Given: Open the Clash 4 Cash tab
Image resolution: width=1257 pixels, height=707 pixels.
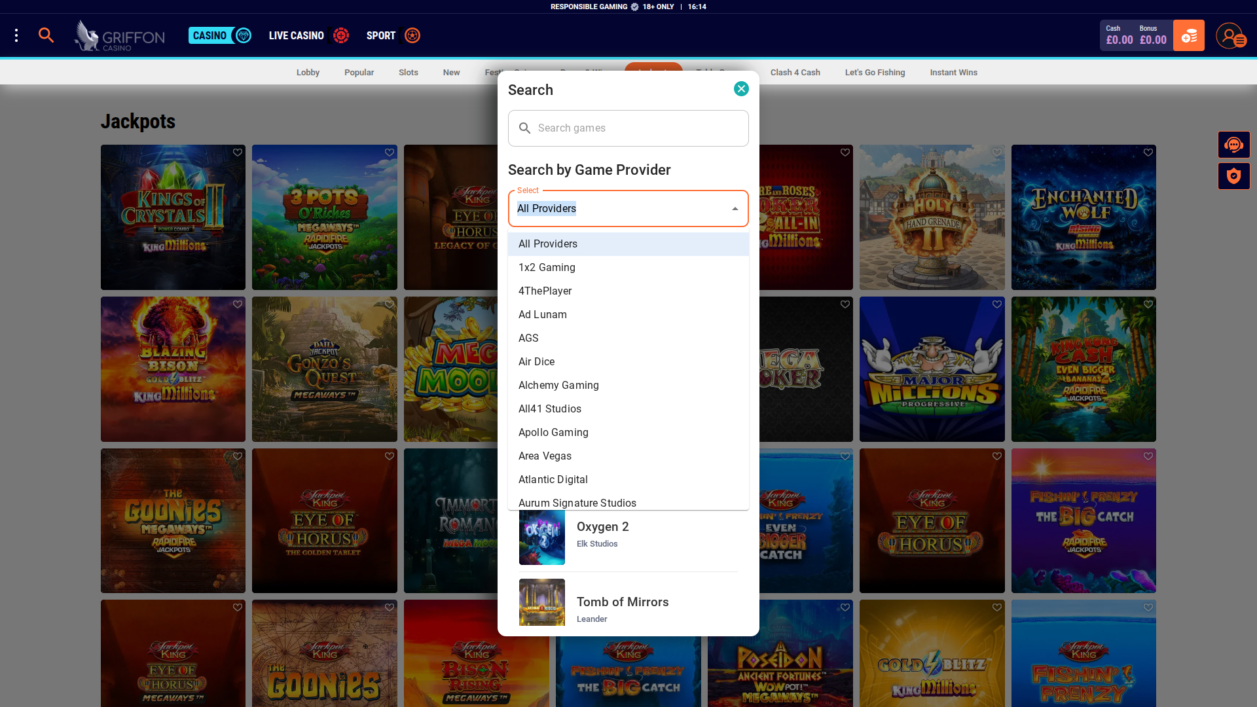Looking at the screenshot, I should pos(795,72).
